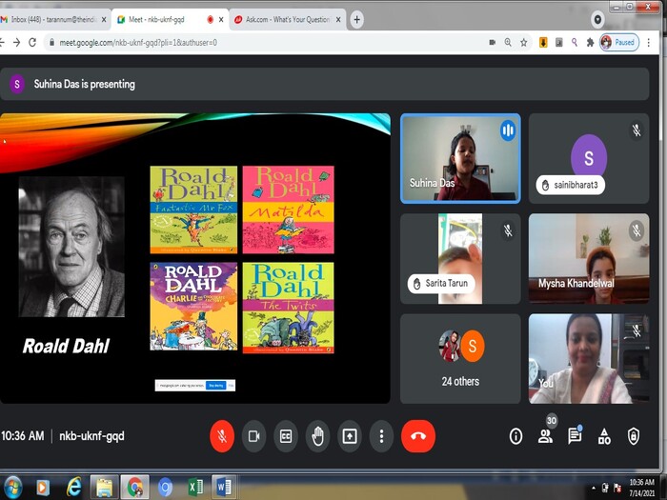Click the Paused profile button
This screenshot has width=667, height=500.
(619, 42)
